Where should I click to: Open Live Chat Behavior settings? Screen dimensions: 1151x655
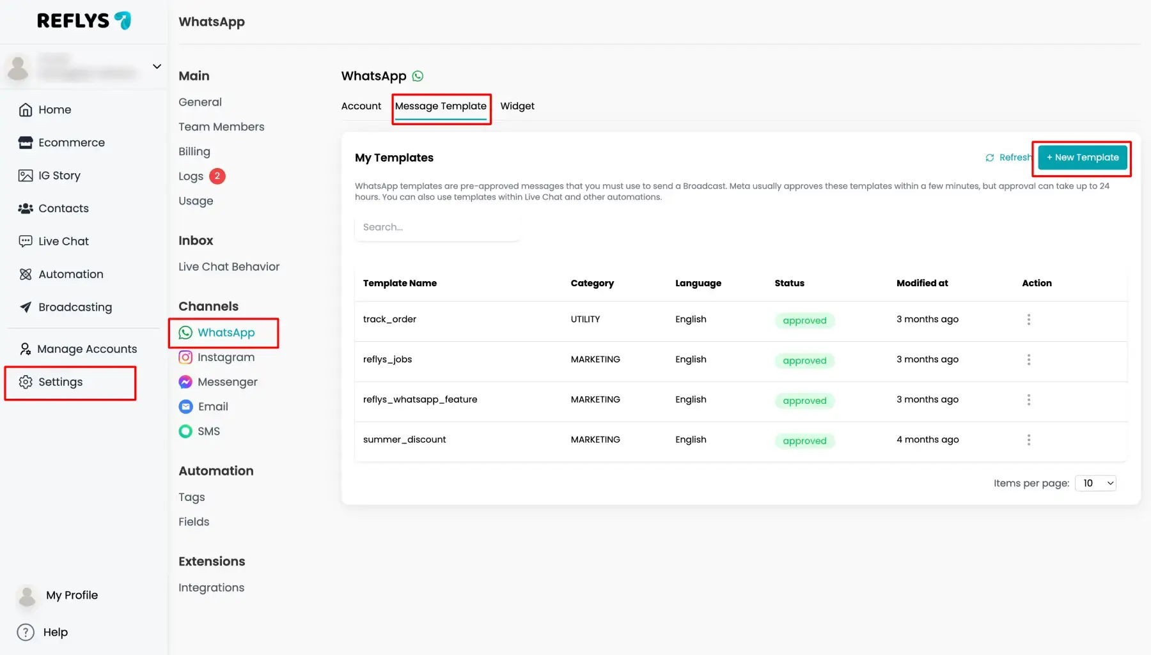click(229, 267)
